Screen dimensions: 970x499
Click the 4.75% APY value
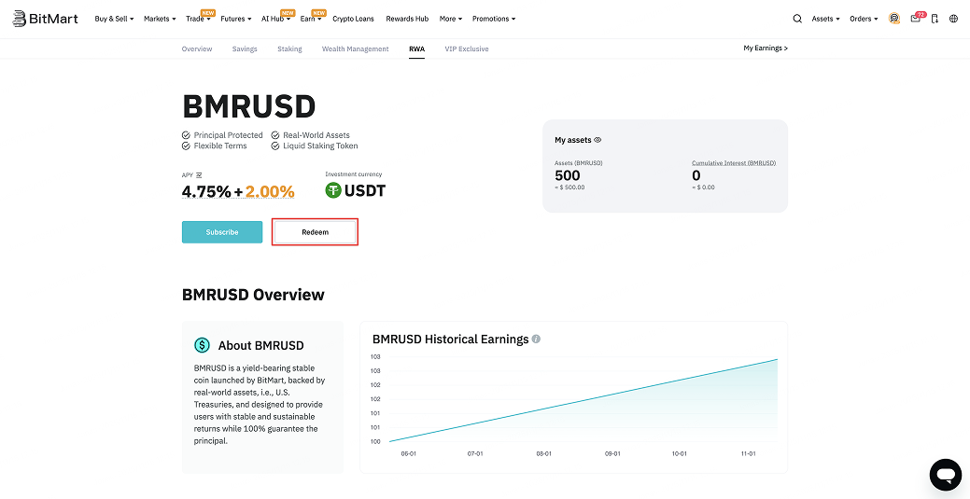click(x=206, y=192)
